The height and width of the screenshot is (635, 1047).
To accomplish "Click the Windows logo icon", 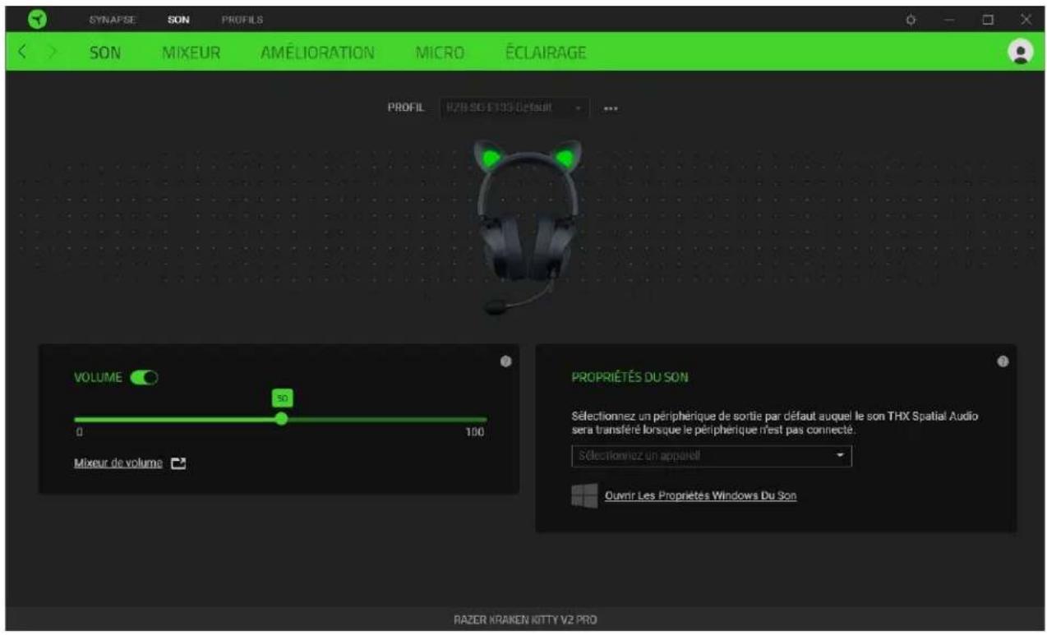I will [x=584, y=495].
